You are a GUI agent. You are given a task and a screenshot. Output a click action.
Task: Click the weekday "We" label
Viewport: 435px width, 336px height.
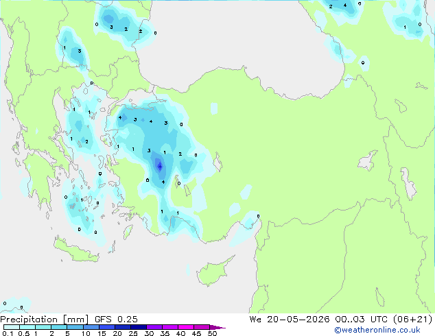[255, 320]
